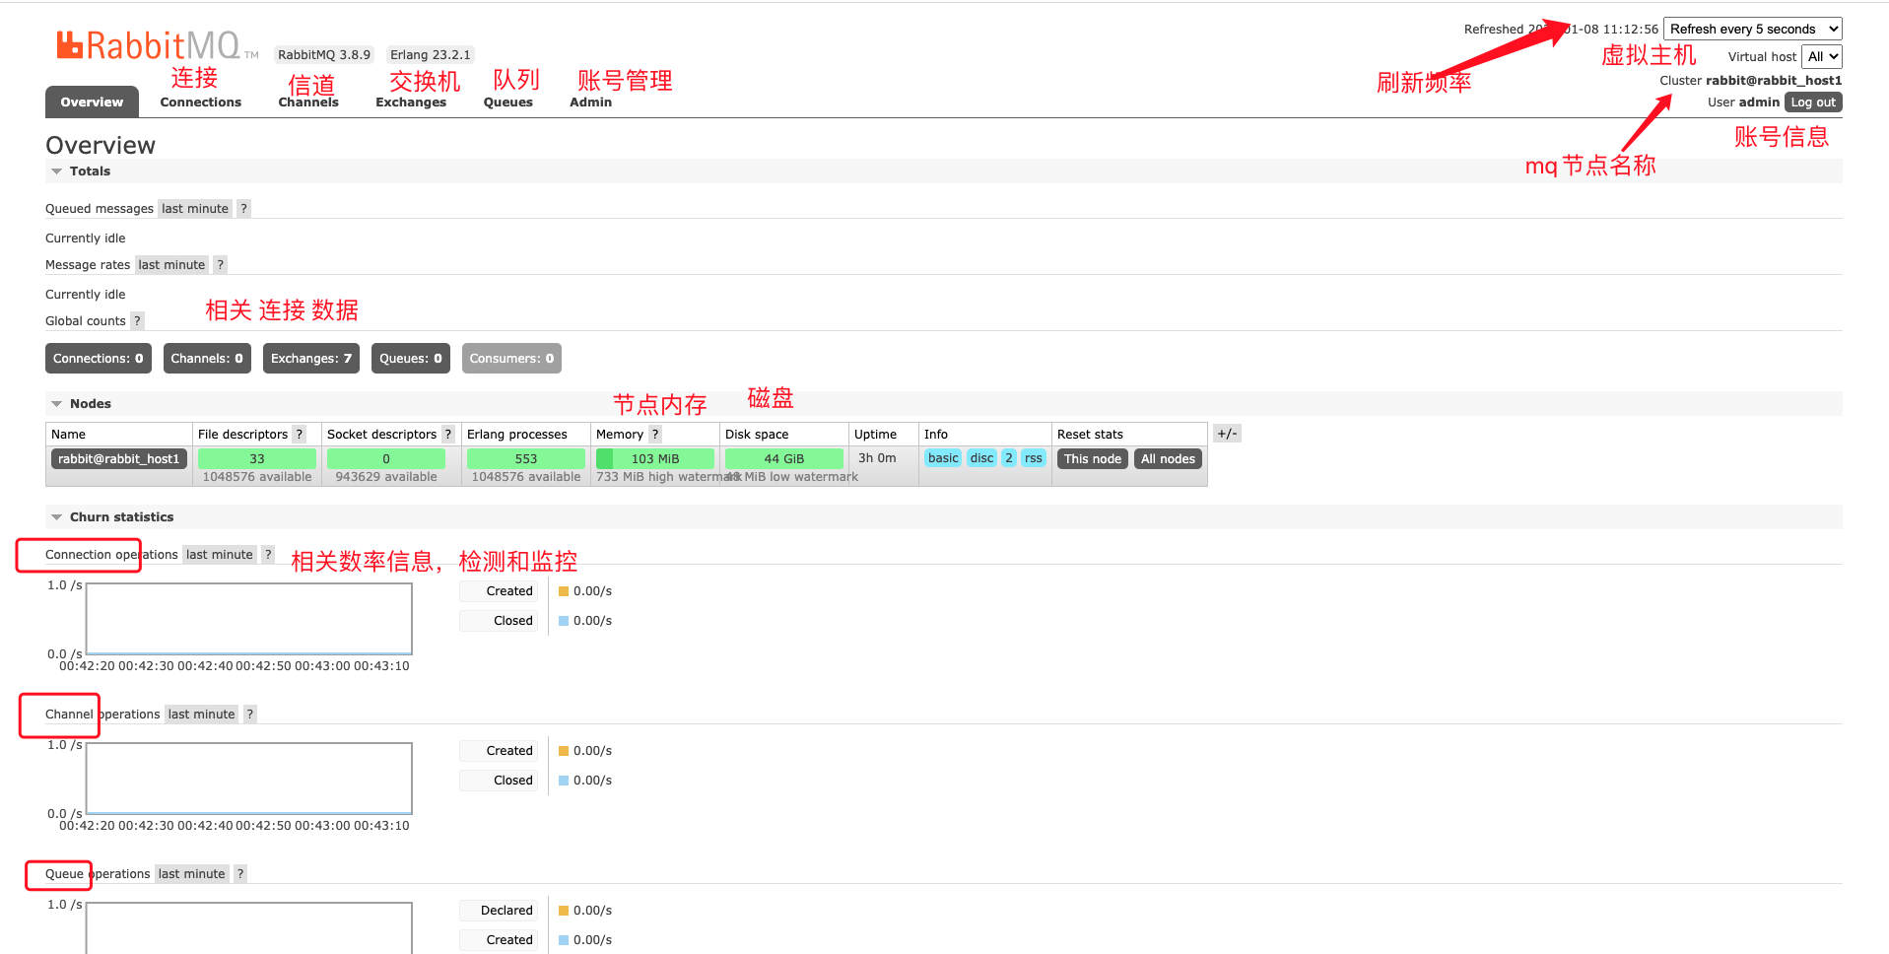
Task: Reset stats for This node
Action: coord(1093,458)
